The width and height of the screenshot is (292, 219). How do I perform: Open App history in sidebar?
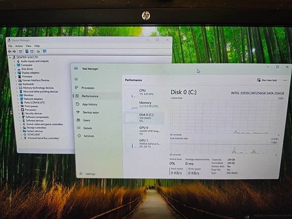89,104
